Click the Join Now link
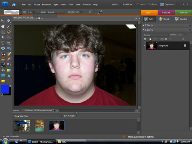The image size is (192, 144). pyautogui.click(x=127, y=4)
